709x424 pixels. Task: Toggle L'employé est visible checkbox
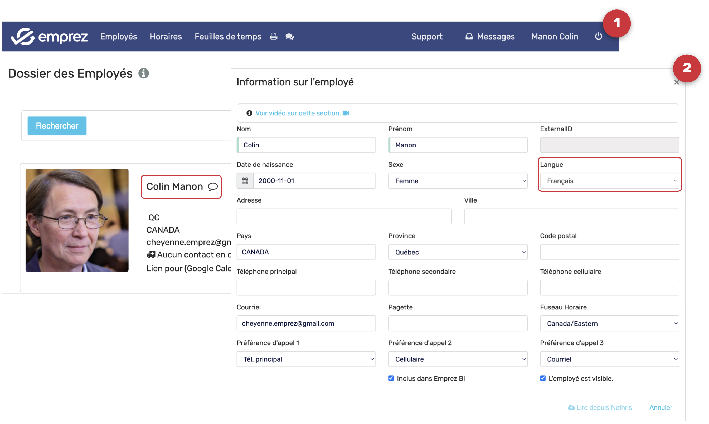[x=543, y=378]
